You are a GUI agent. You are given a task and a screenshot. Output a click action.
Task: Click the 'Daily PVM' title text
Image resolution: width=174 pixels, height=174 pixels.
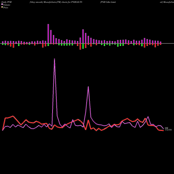[7, 2]
